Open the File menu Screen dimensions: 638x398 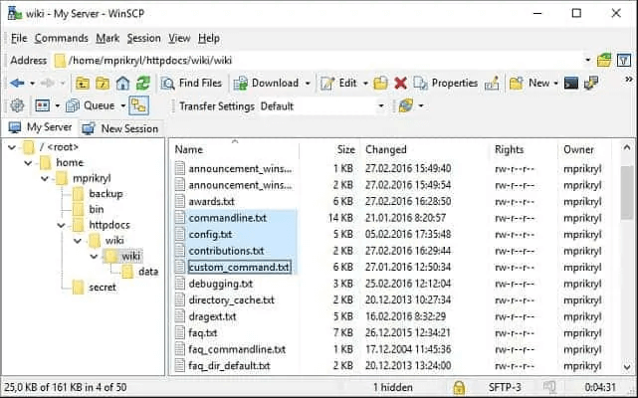pos(19,38)
